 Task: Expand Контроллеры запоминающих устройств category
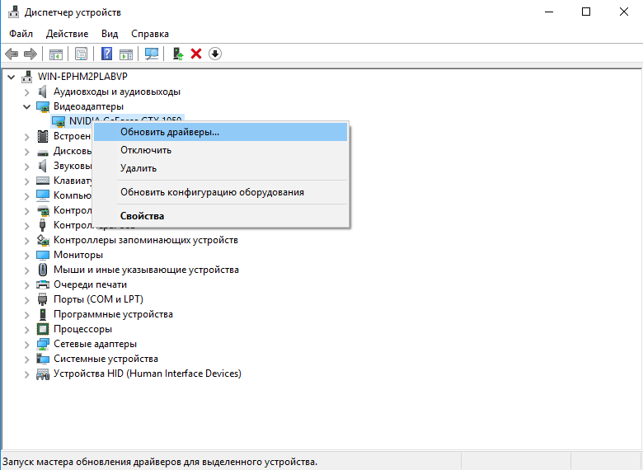click(27, 240)
